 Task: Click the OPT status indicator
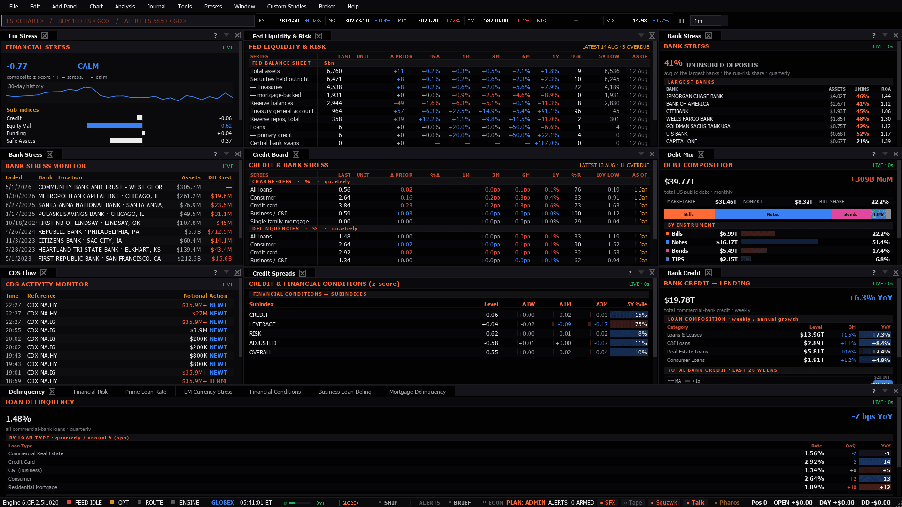click(119, 502)
